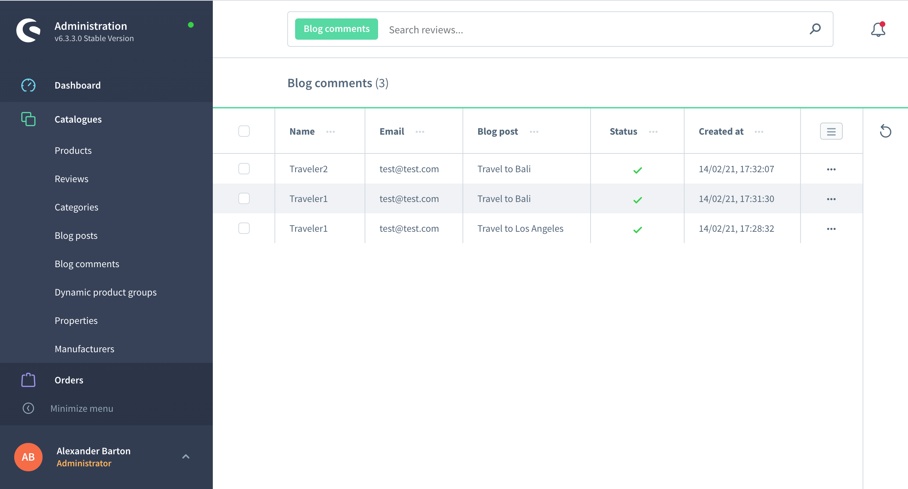The height and width of the screenshot is (489, 908).
Task: Open the Travel to Los Angeles comment
Action: pos(520,229)
